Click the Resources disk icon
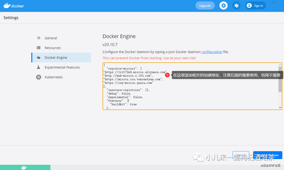Viewport: 284px width, 170px height. coord(39,48)
